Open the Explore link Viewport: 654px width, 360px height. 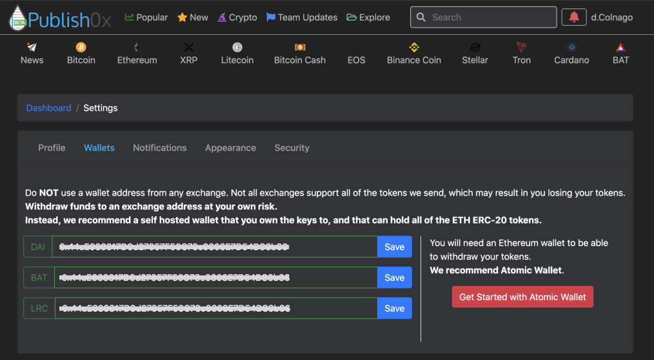[375, 17]
